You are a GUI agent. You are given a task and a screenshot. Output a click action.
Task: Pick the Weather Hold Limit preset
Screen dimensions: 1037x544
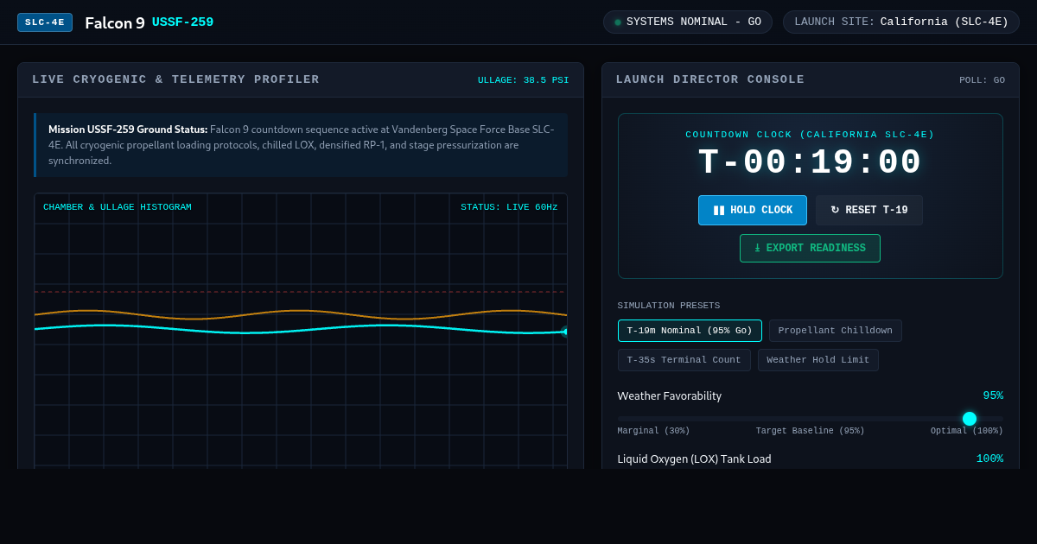tap(818, 360)
